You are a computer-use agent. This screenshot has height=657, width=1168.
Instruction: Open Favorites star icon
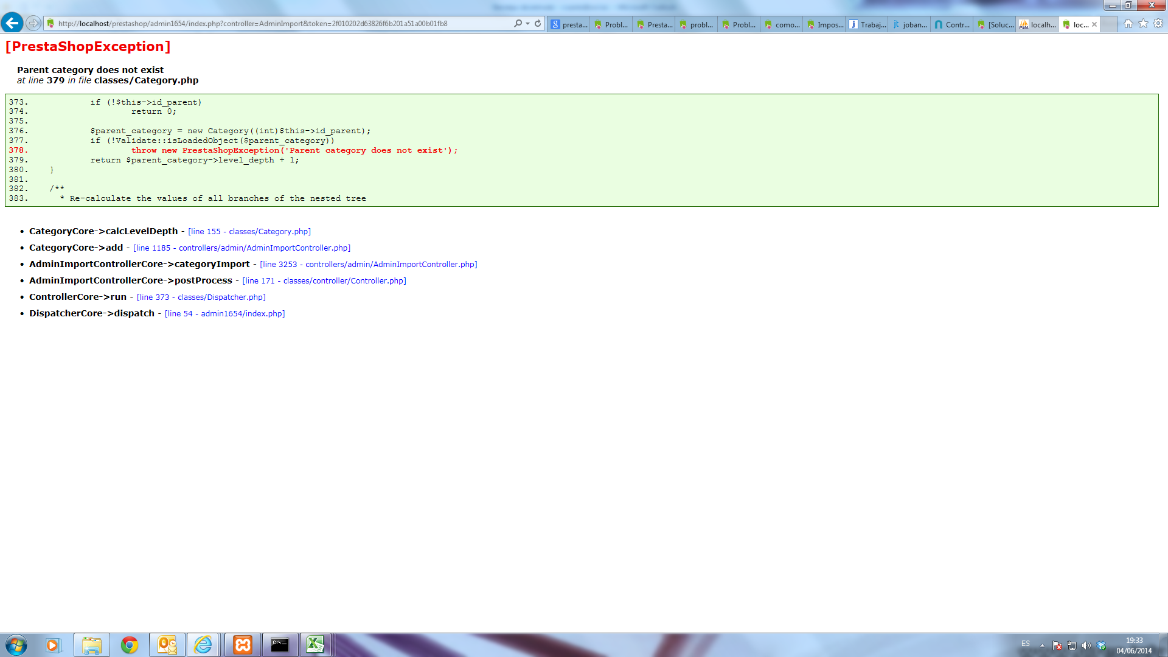pyautogui.click(x=1143, y=23)
